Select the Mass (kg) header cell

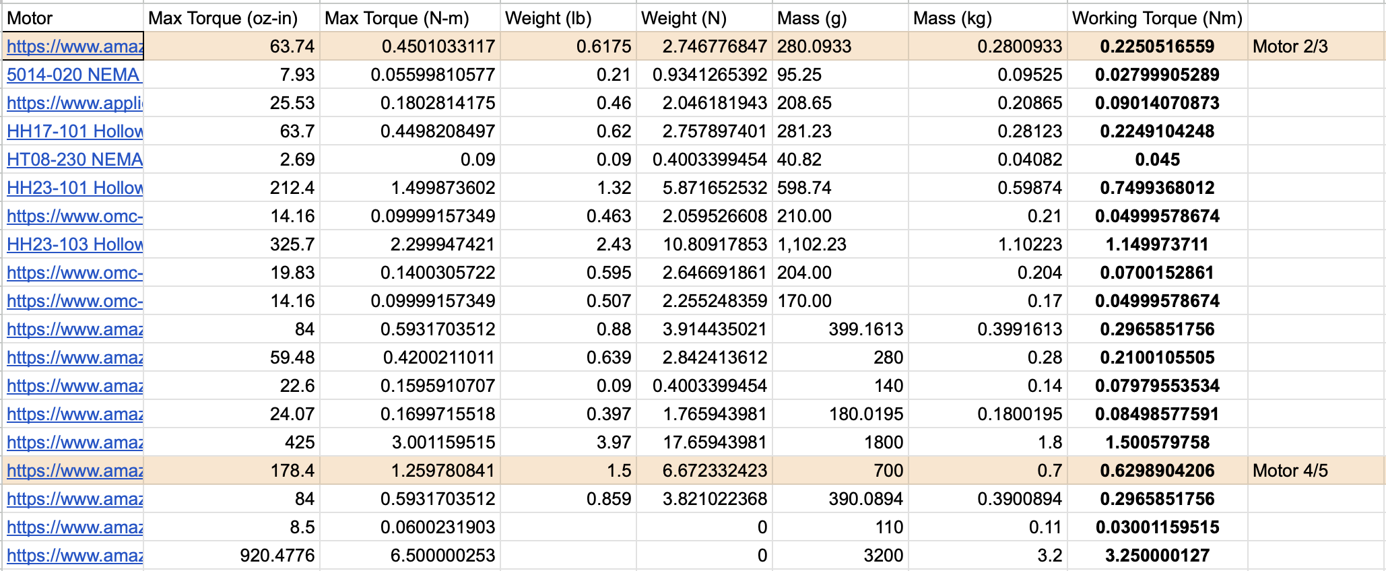[x=988, y=18]
